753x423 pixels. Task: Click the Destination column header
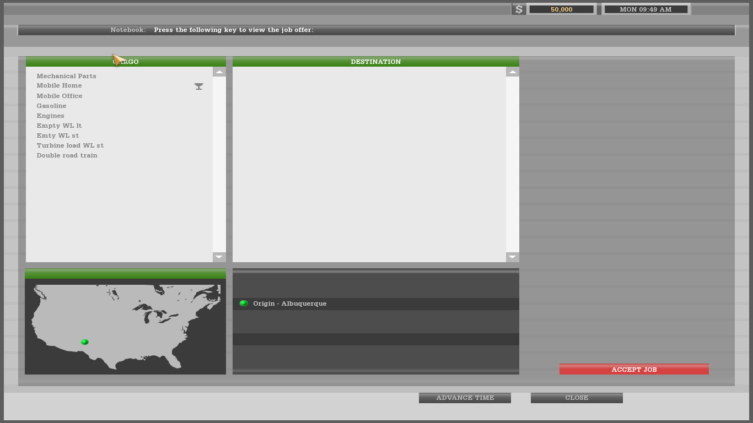375,62
